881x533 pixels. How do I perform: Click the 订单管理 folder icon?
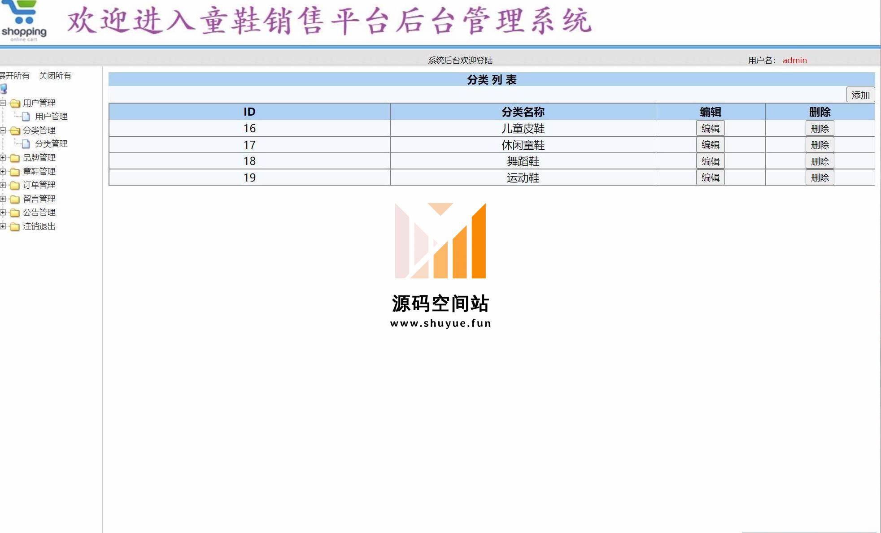15,185
